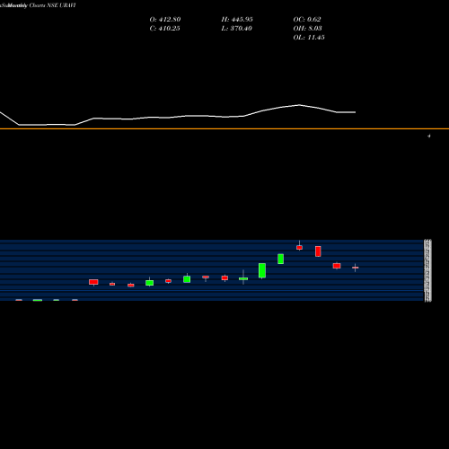Click the peak of the white moving average line
Image resolution: width=449 pixels, height=449 pixels.
coord(299,105)
